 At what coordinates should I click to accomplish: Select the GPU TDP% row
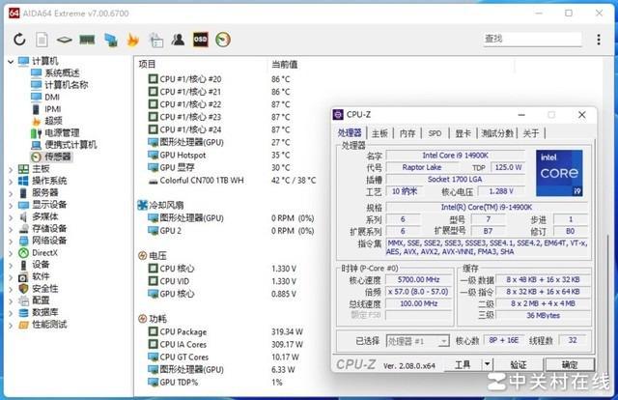215,383
